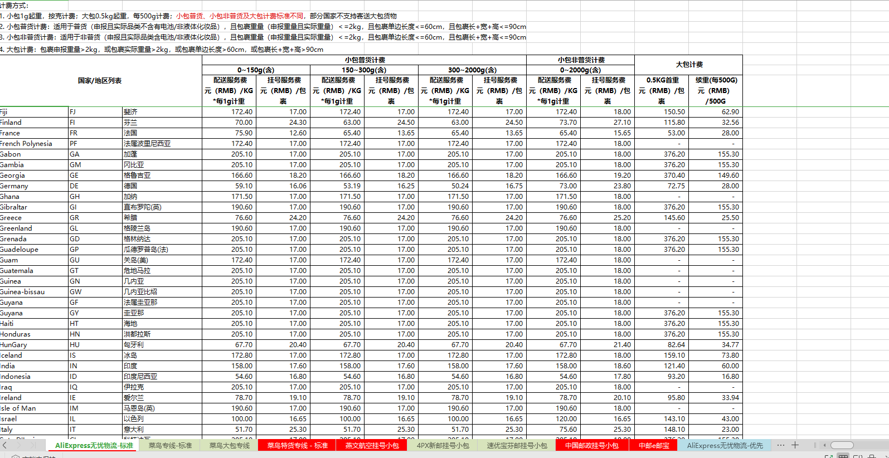
Task: Click the 0~2000g(含) weight range header
Action: 580,70
